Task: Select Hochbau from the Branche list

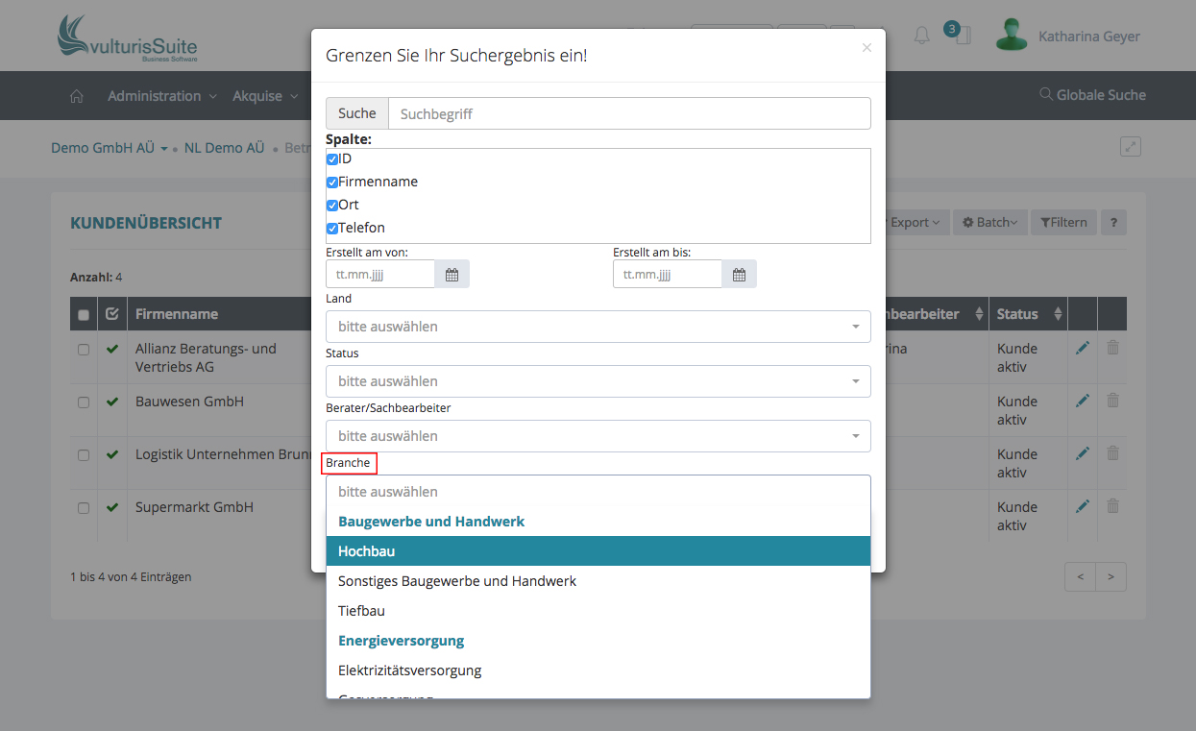Action: pyautogui.click(x=598, y=551)
